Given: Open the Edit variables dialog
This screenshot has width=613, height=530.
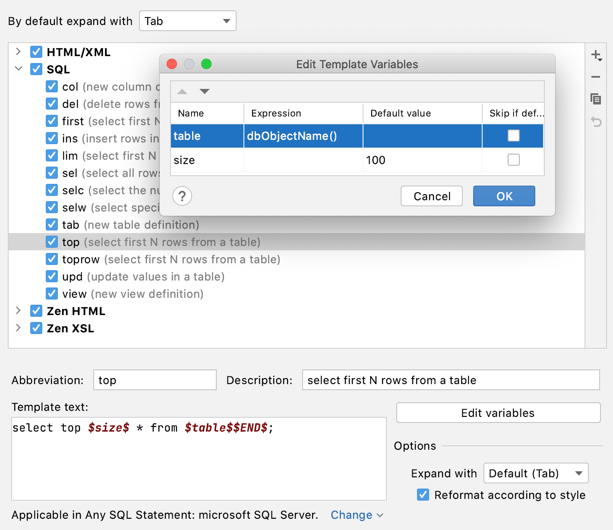Looking at the screenshot, I should click(x=498, y=413).
